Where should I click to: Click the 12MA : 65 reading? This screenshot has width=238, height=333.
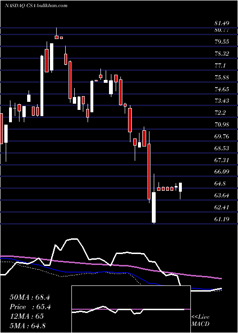pos(27,316)
